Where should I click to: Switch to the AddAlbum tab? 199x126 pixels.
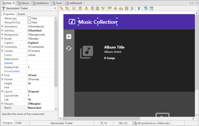pos(40,3)
